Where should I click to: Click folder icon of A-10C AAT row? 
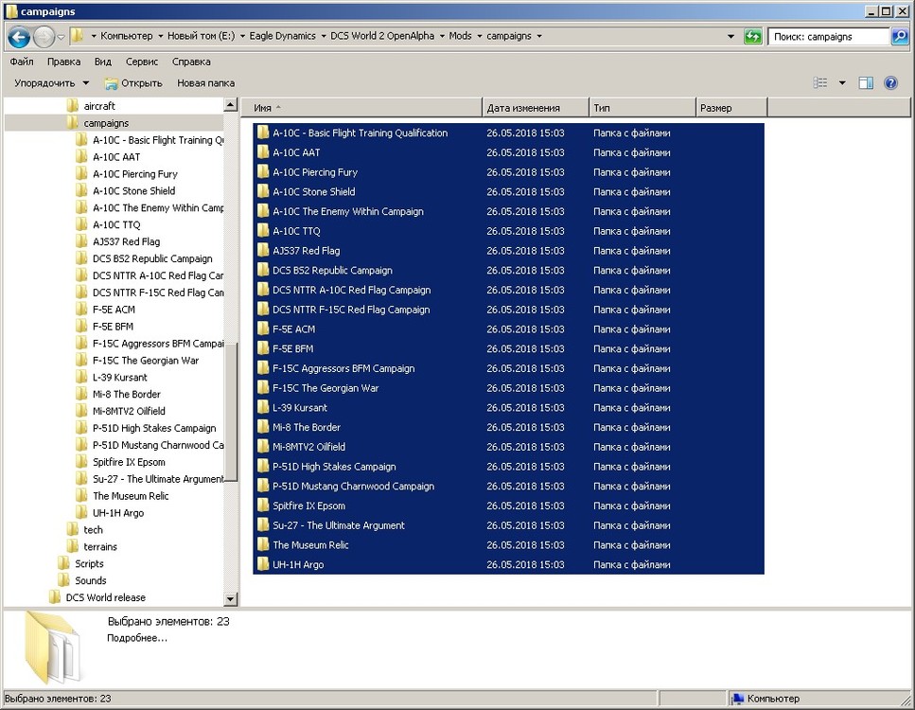(263, 152)
